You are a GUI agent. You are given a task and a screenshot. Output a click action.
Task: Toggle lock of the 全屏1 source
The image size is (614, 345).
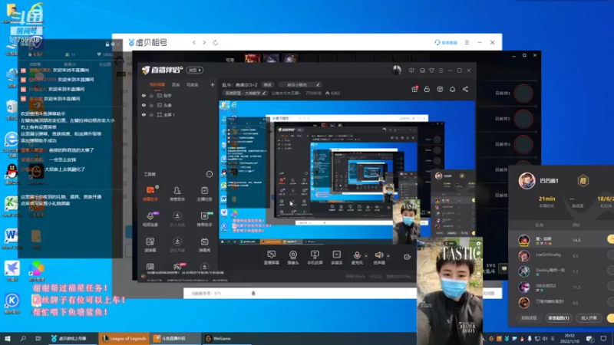click(151, 114)
